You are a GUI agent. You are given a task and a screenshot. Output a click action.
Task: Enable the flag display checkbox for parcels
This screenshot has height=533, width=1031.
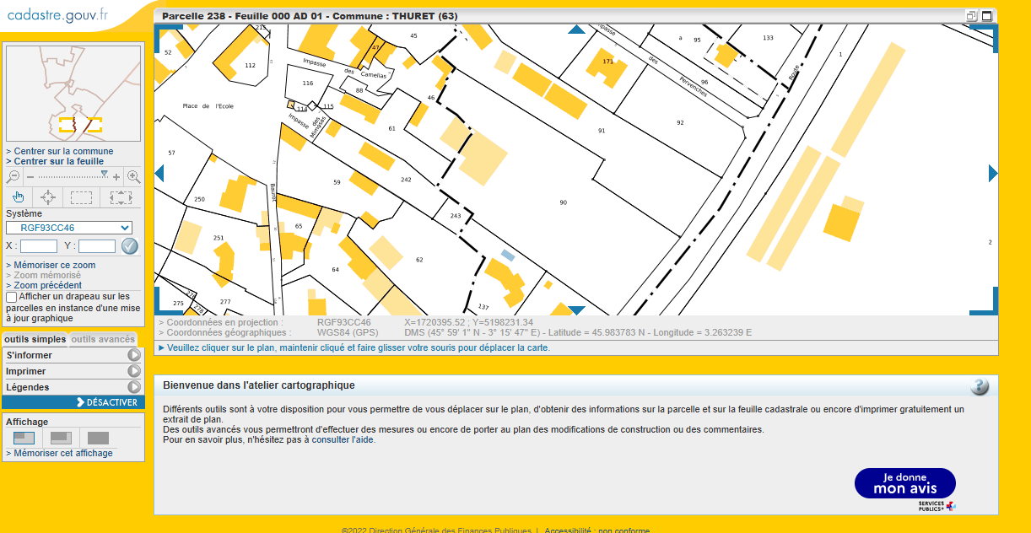[11, 297]
